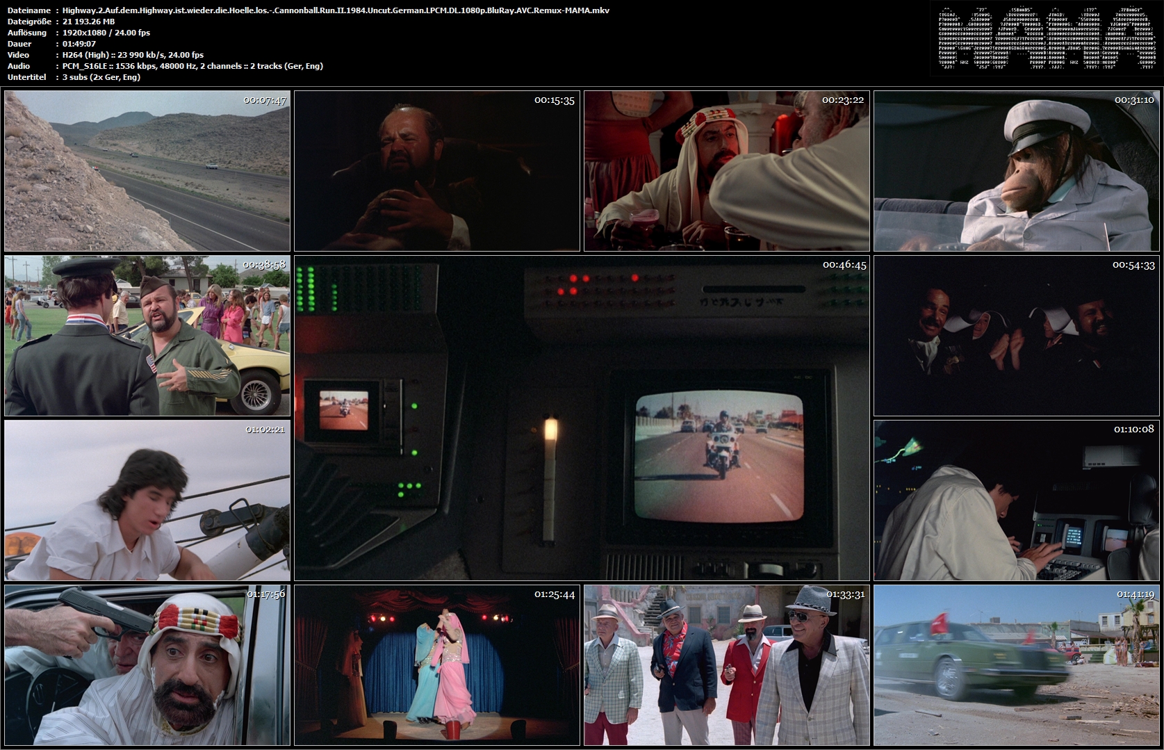Click the ASCII art logo in header
Screen dimensions: 1164x750
tap(1047, 38)
